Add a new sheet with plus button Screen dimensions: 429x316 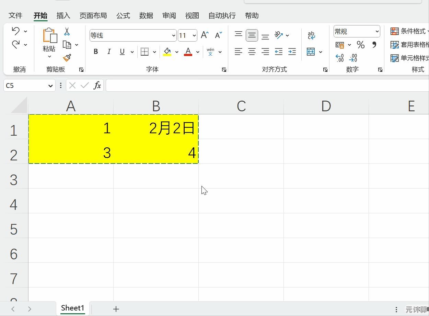116,309
